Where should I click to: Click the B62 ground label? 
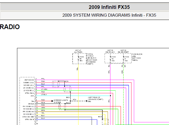point(90,101)
